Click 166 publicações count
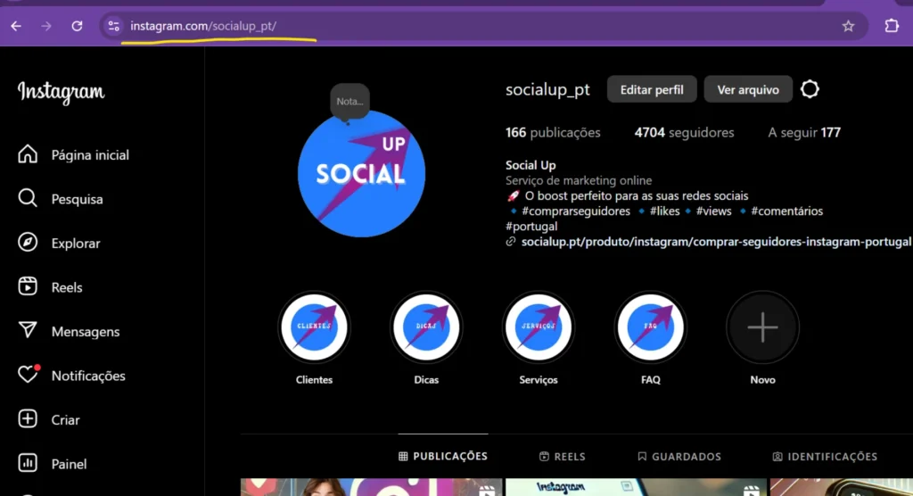 pyautogui.click(x=553, y=132)
